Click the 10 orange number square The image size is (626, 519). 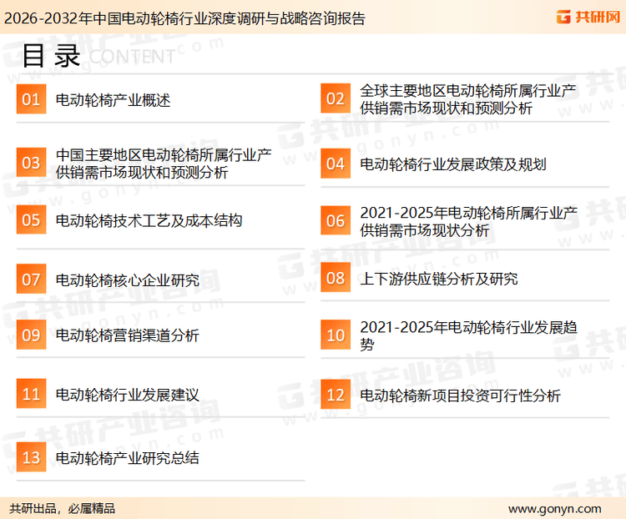coord(335,335)
